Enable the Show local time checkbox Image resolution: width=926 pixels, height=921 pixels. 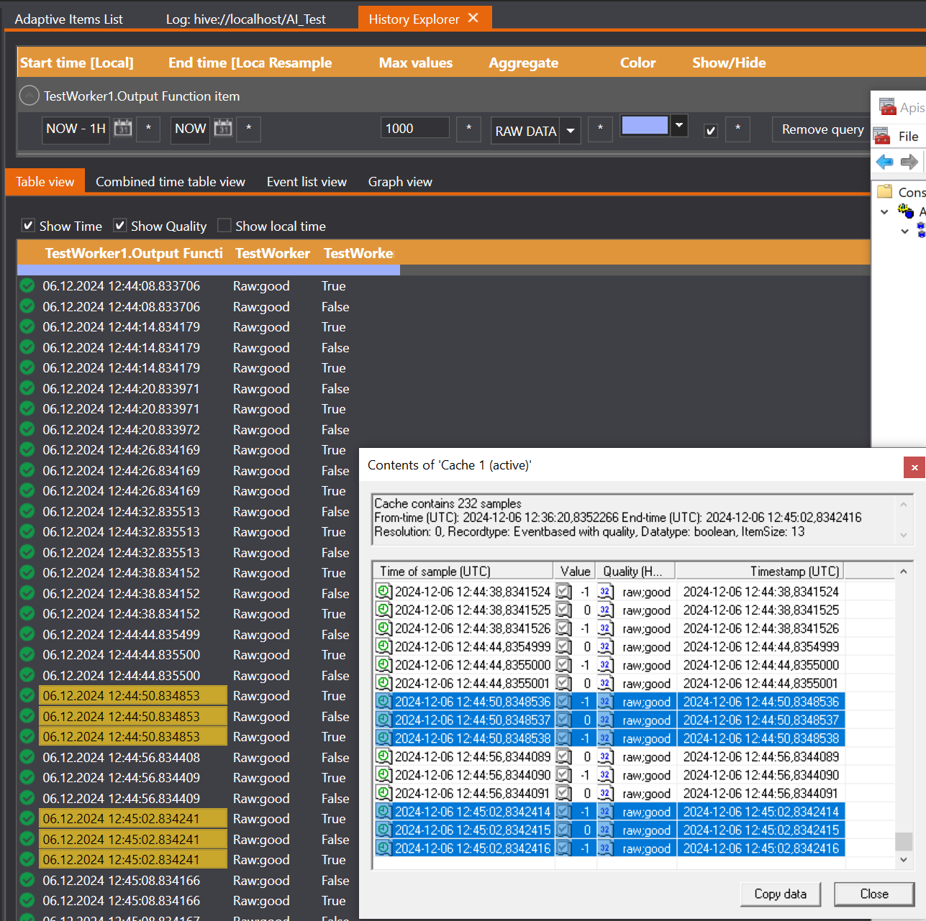point(224,226)
